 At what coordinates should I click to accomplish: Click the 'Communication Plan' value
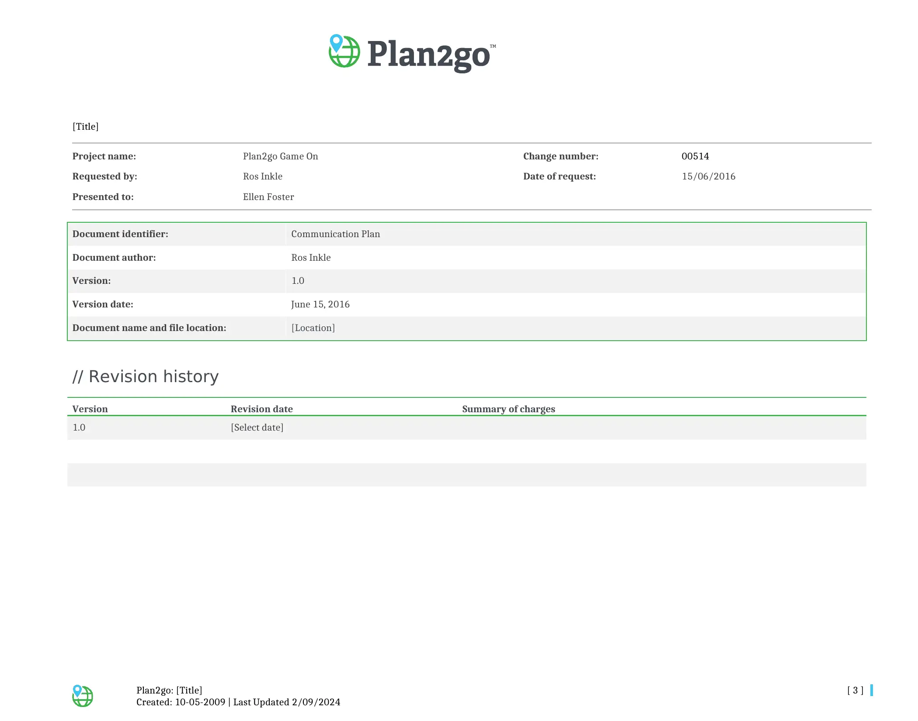(x=336, y=234)
